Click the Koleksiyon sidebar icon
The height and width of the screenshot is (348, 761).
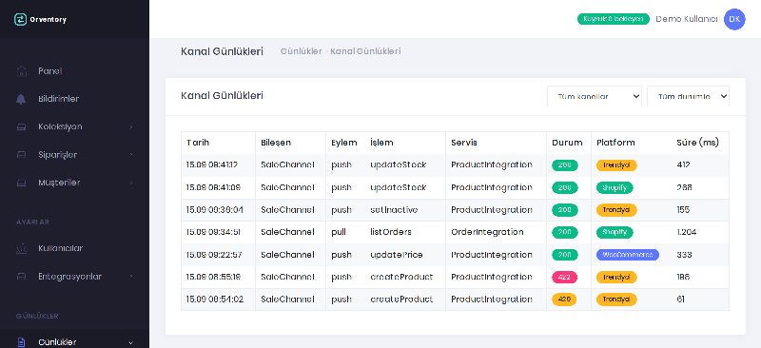[x=21, y=127]
